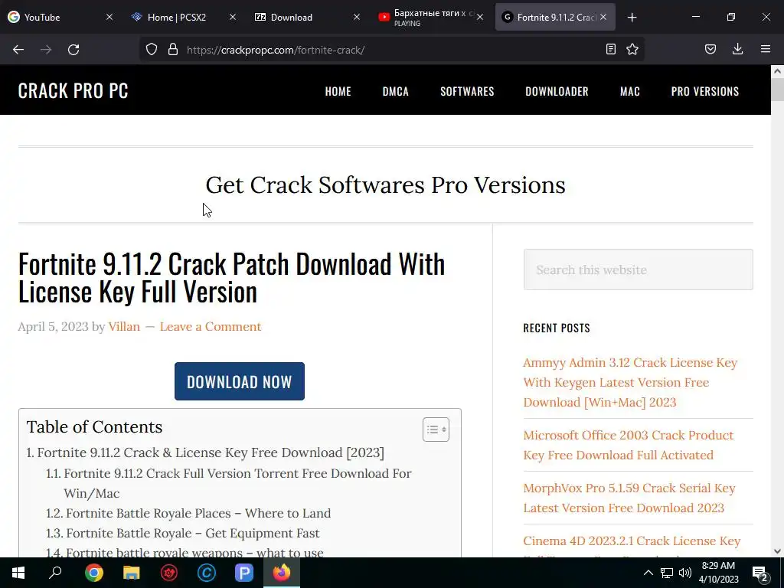Open DOWNLOADER in site navigation

557,91
